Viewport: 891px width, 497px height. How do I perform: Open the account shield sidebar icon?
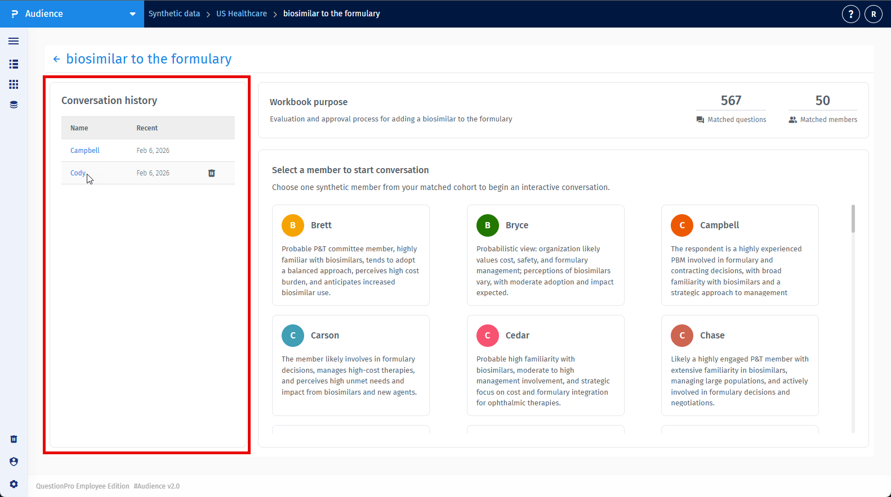[x=14, y=462]
